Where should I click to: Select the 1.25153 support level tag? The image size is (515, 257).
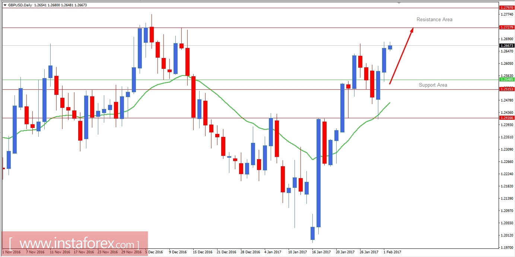(x=508, y=89)
